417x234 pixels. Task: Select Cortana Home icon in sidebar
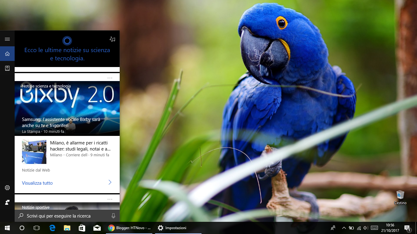(x=7, y=54)
